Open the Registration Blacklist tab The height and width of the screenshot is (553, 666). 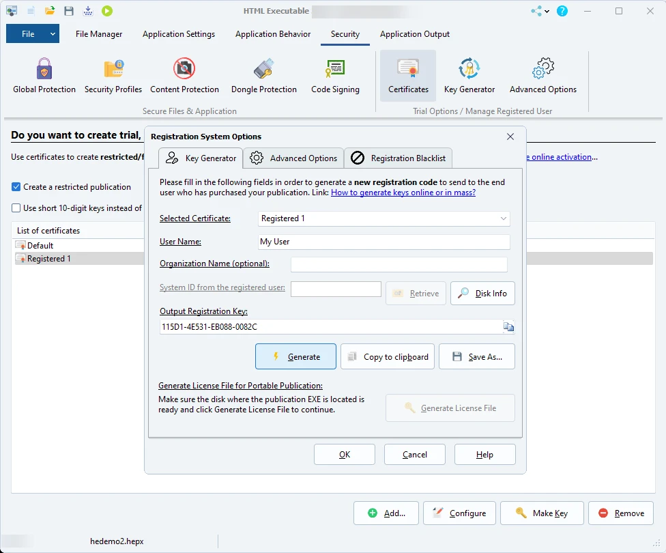coord(399,158)
